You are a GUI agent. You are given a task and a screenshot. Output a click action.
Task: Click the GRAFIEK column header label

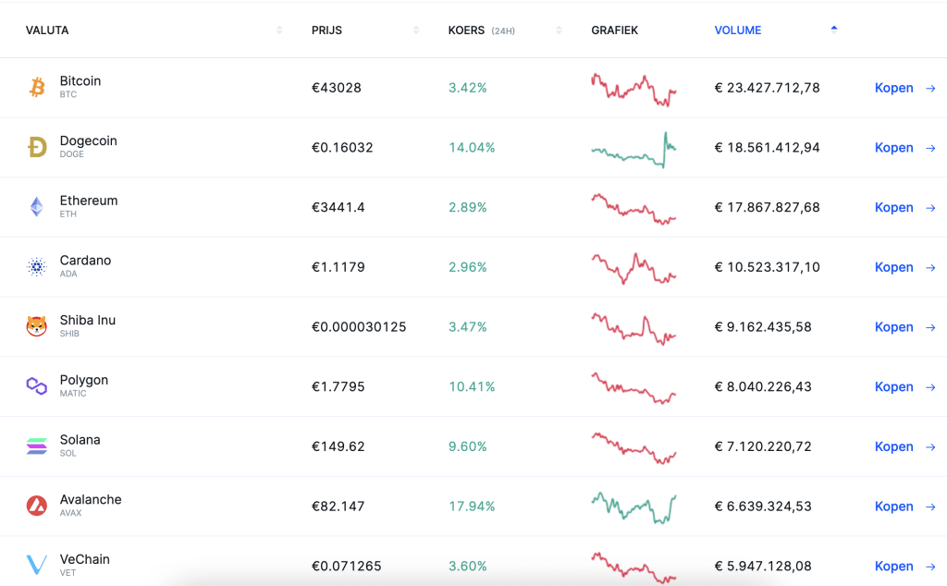614,31
